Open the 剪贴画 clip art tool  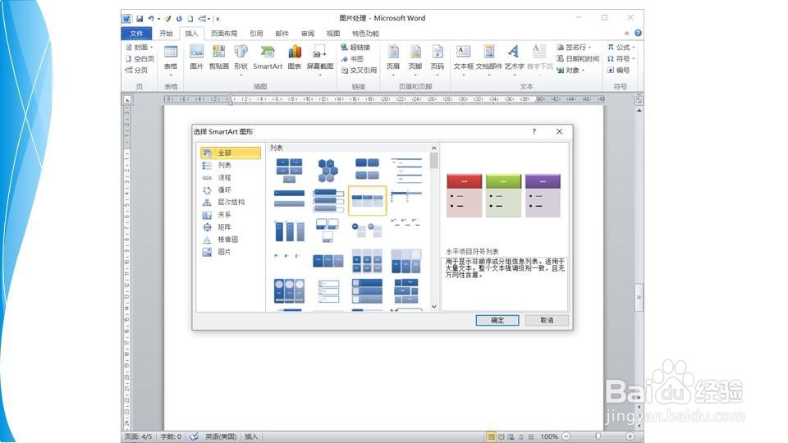coord(218,57)
